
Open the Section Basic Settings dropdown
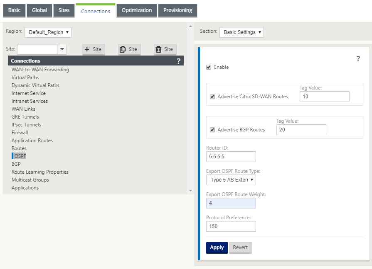(x=241, y=32)
